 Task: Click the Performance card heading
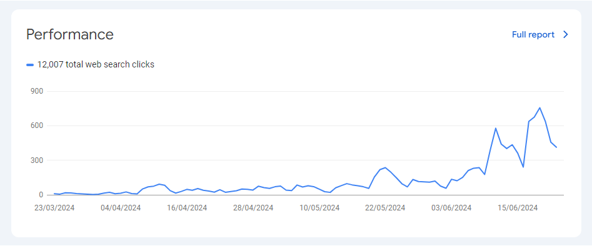pos(70,34)
